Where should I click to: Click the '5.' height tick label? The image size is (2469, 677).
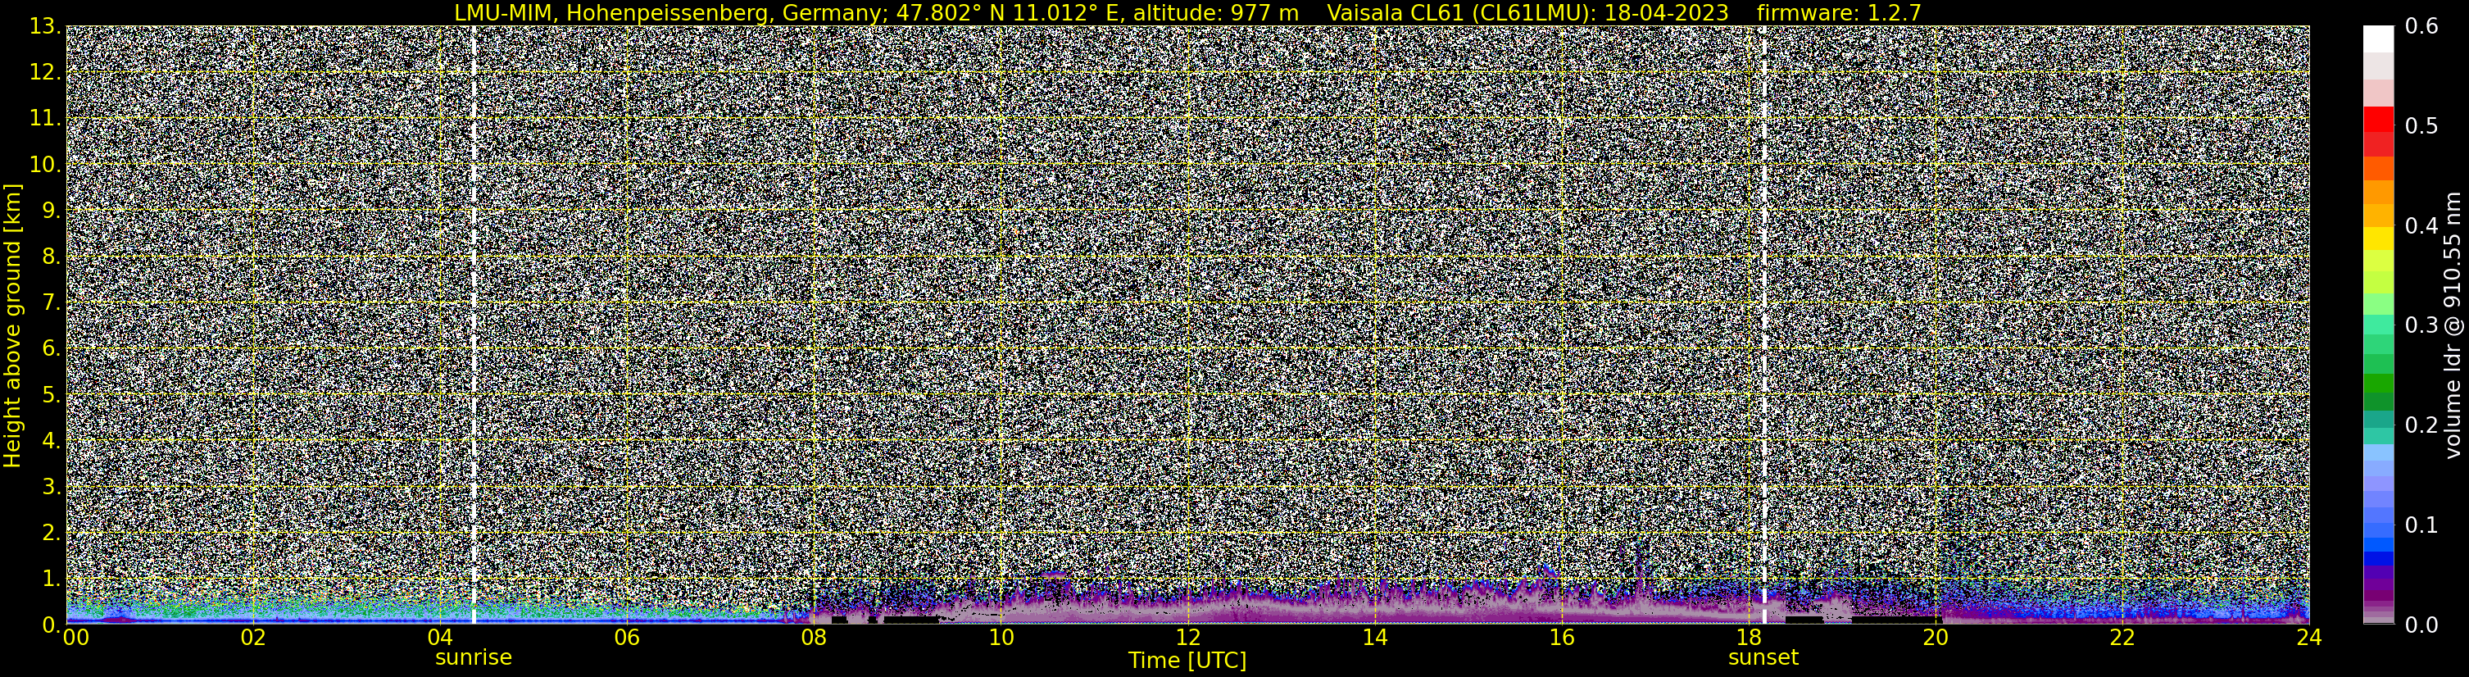(52, 395)
